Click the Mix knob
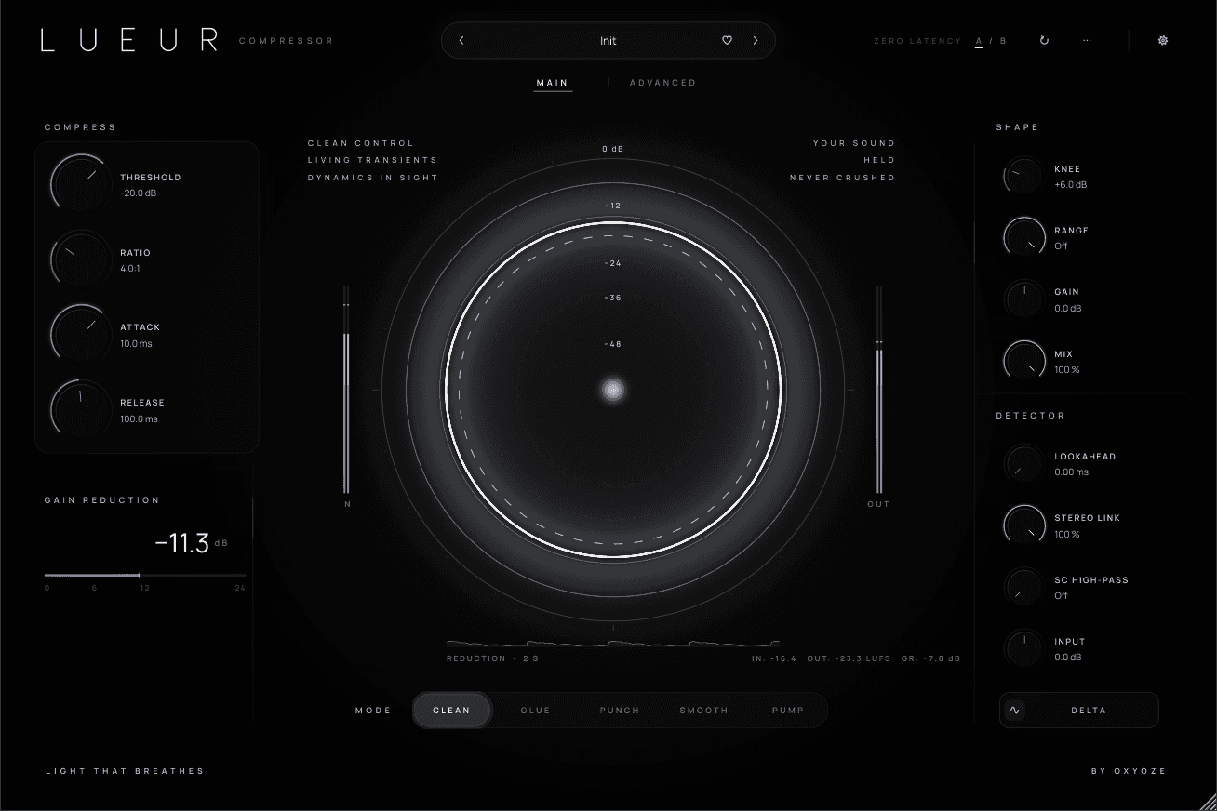The width and height of the screenshot is (1217, 811). pos(1023,361)
